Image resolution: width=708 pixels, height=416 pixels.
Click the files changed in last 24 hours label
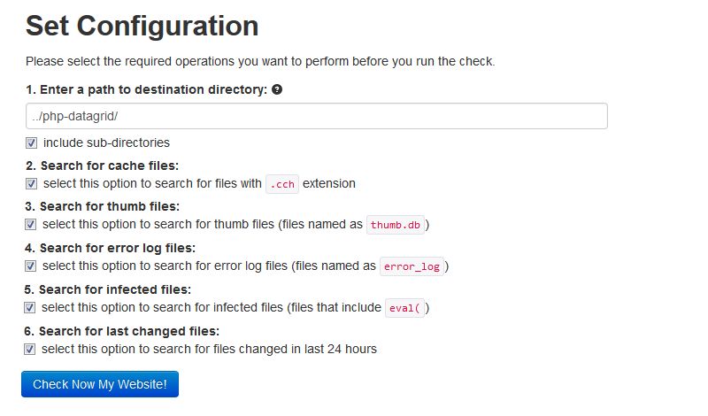click(209, 349)
